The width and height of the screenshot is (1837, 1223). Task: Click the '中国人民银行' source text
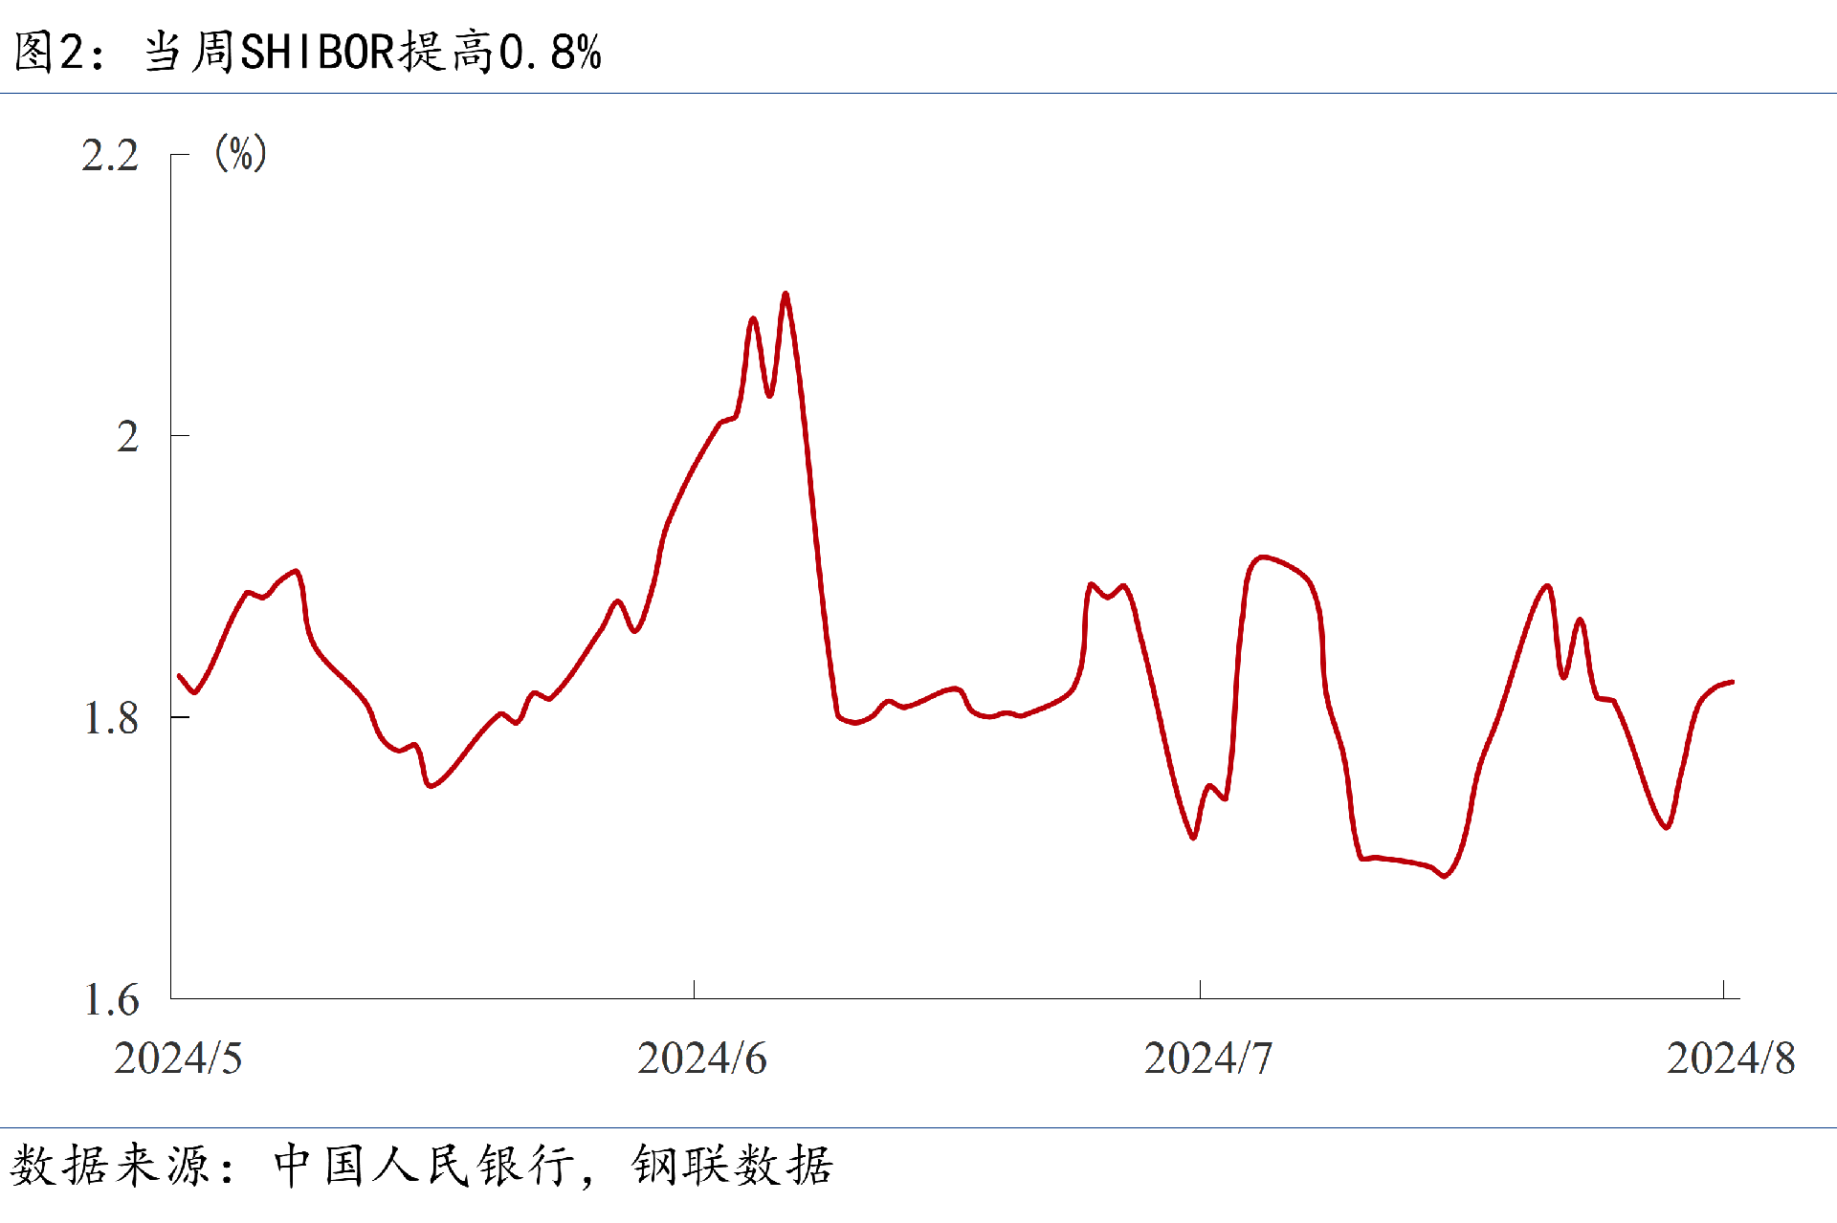coord(425,1166)
